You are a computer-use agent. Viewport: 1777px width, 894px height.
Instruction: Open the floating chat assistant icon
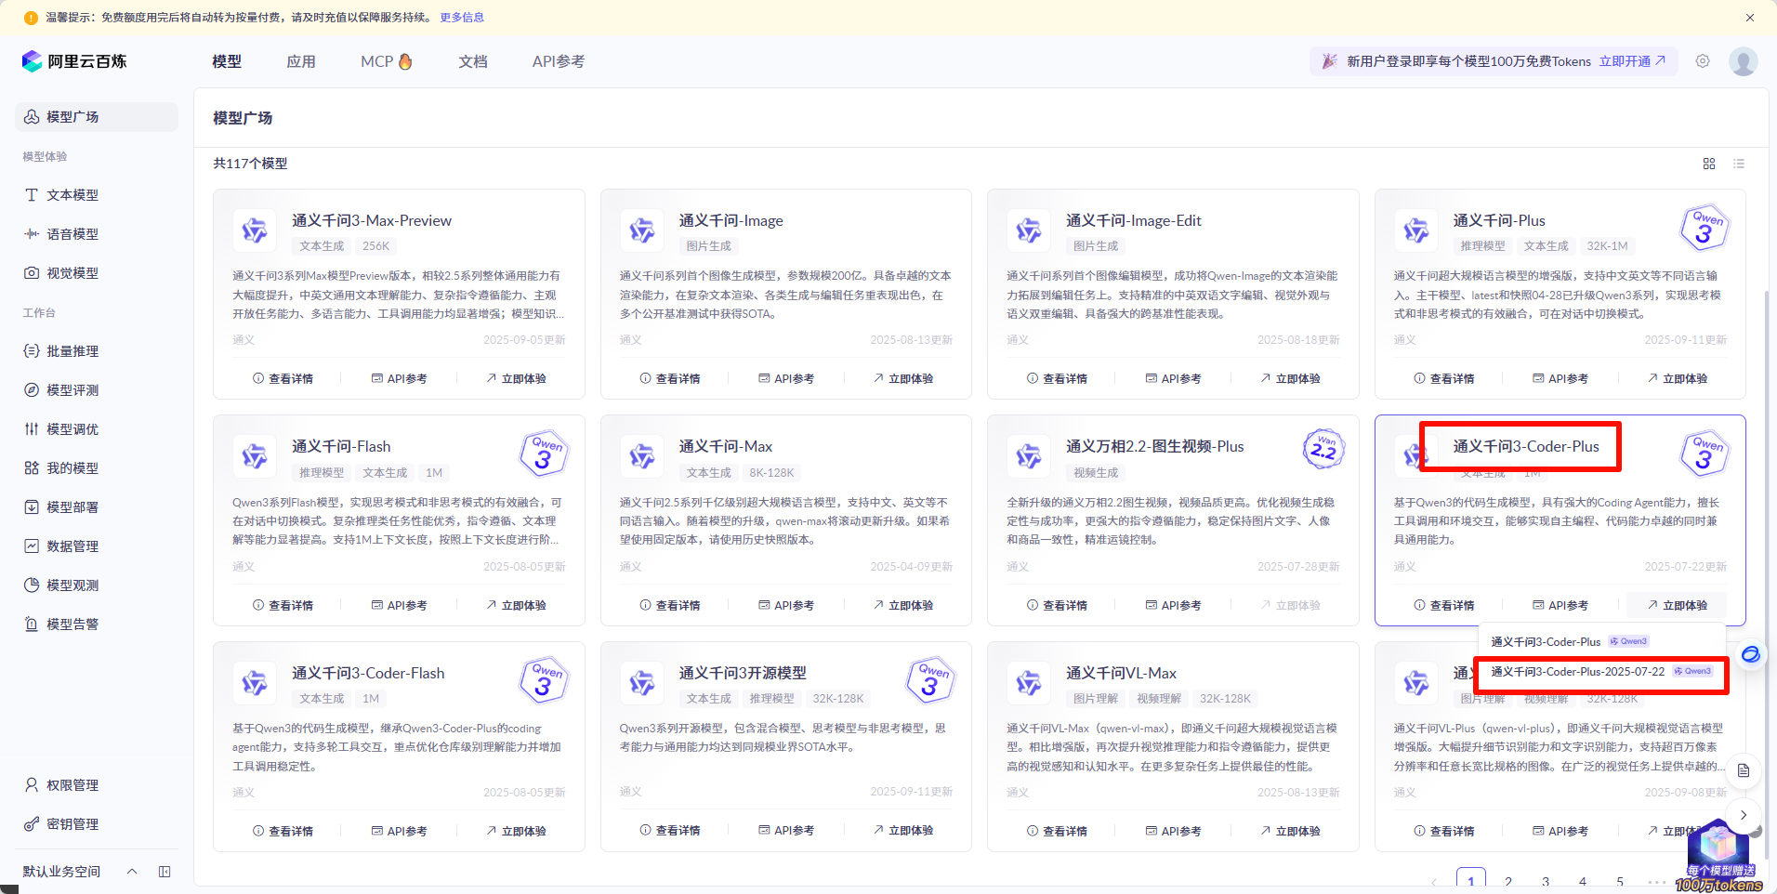[1750, 654]
